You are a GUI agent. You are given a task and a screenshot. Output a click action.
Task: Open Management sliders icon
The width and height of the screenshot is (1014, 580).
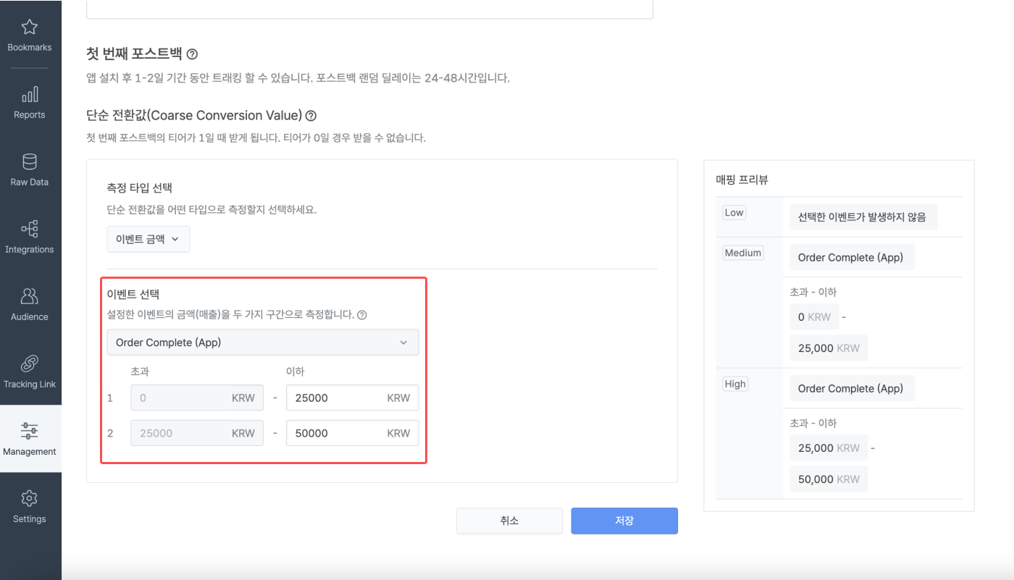pyautogui.click(x=30, y=431)
